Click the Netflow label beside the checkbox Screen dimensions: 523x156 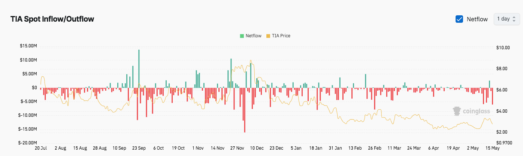coord(477,19)
